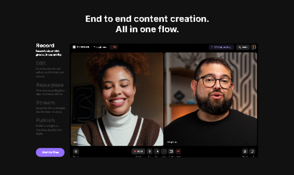The height and width of the screenshot is (175, 294).
Task: Click the upload progress indicator in header
Action: pos(221,47)
